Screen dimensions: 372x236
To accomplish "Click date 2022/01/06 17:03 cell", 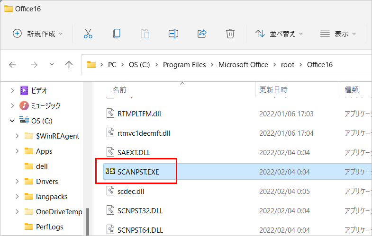I will [286, 114].
